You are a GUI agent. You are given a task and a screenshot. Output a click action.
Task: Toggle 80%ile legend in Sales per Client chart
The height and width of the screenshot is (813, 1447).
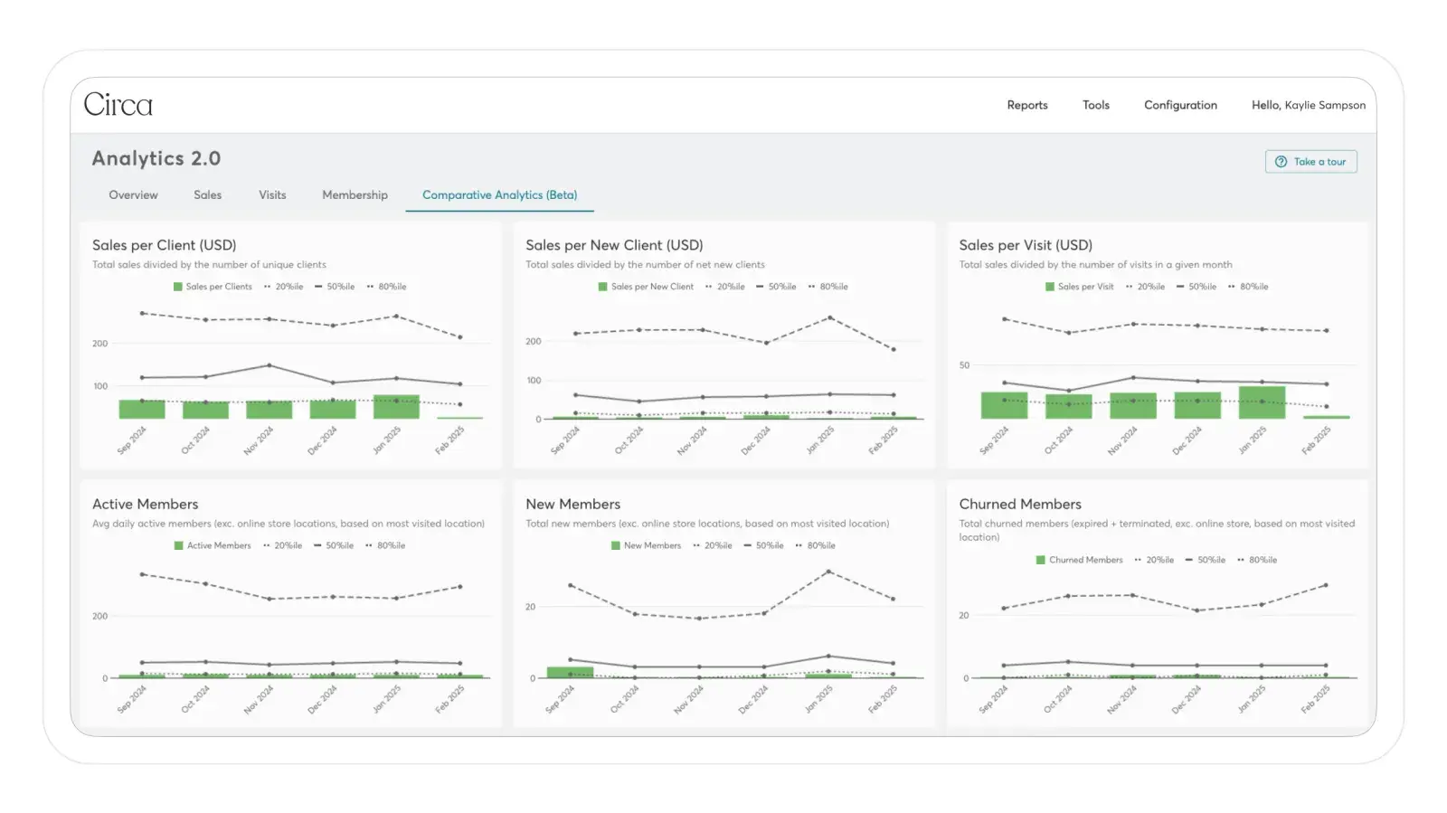tap(386, 287)
